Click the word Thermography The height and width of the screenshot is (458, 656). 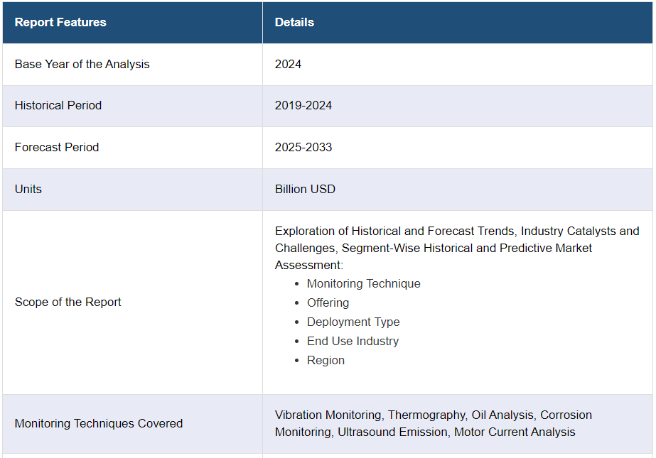(x=425, y=415)
